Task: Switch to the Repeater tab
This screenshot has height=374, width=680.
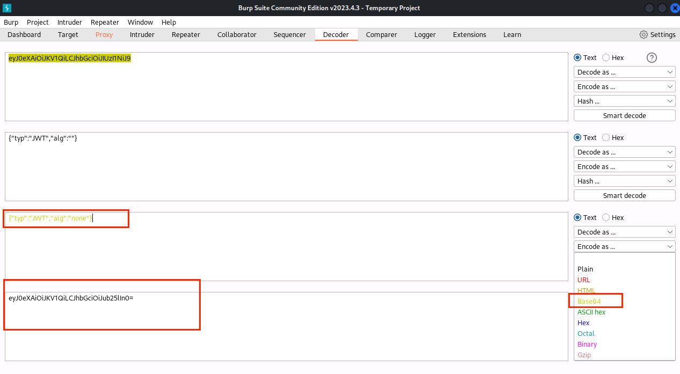Action: click(186, 34)
